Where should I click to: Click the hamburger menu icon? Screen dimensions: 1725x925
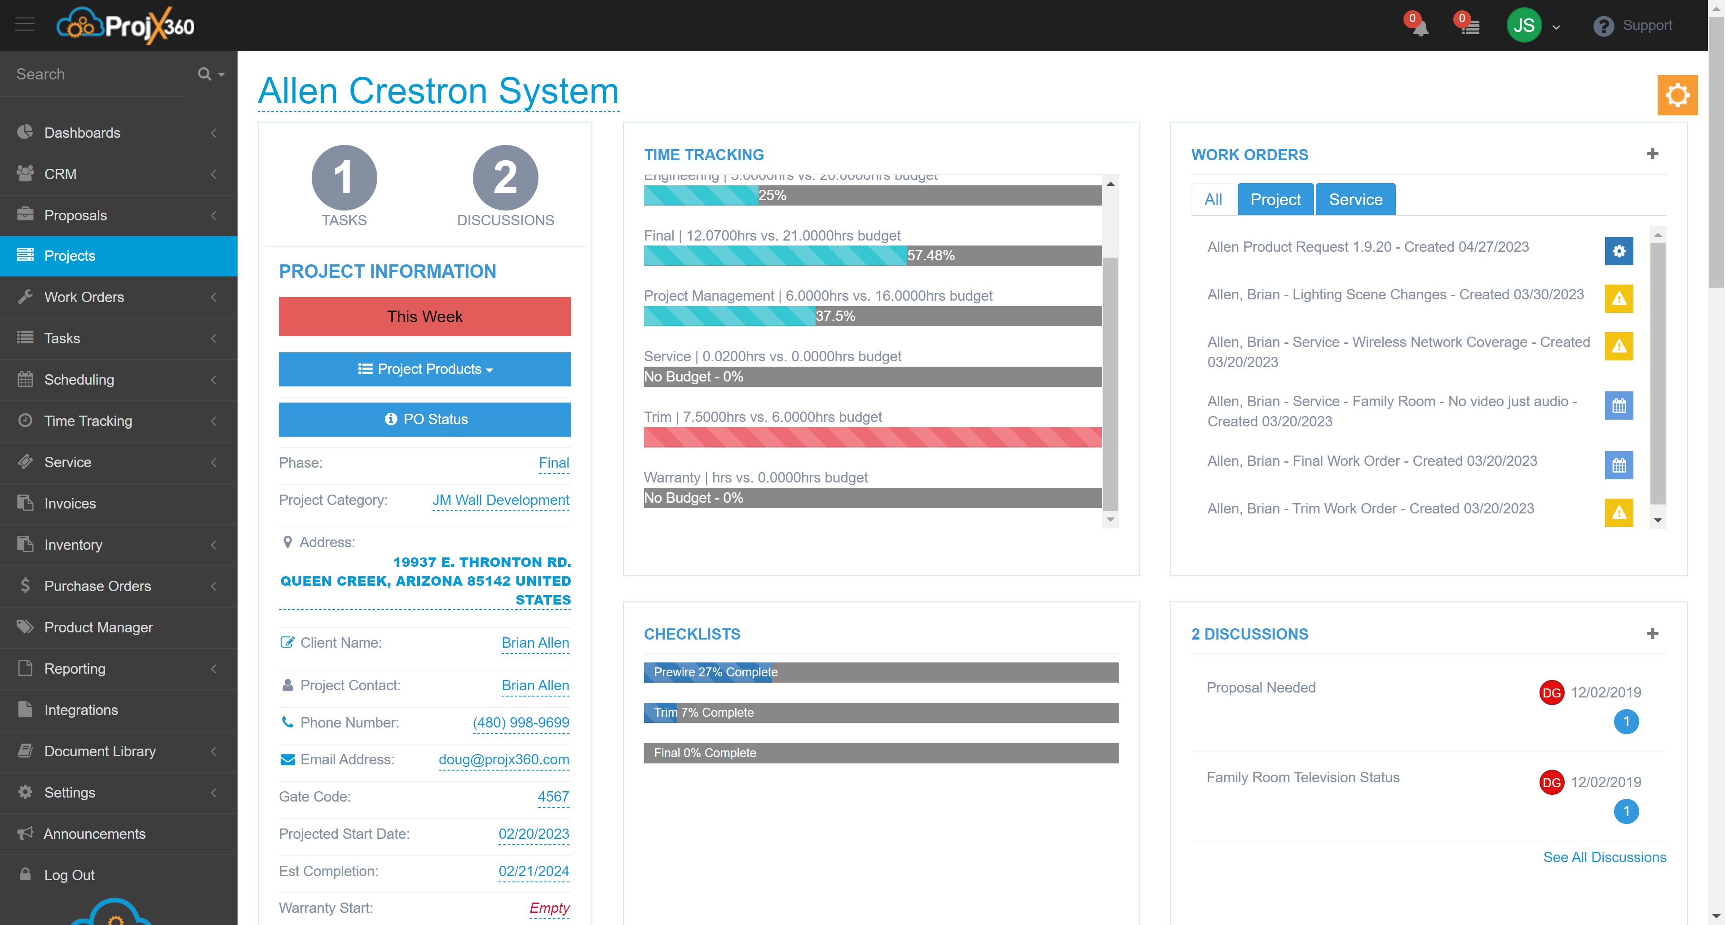pyautogui.click(x=25, y=25)
